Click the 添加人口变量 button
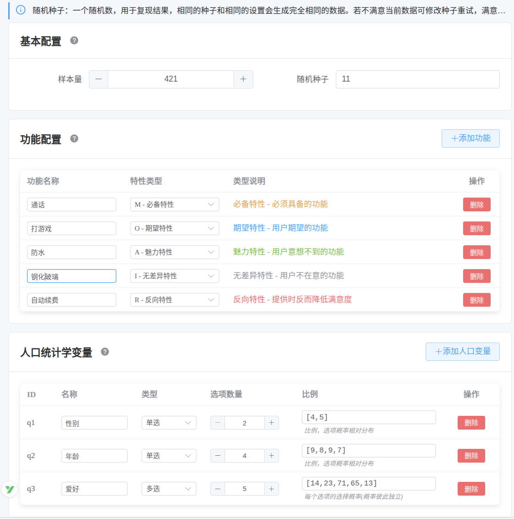Viewport: 514px width, 519px height. pos(462,352)
